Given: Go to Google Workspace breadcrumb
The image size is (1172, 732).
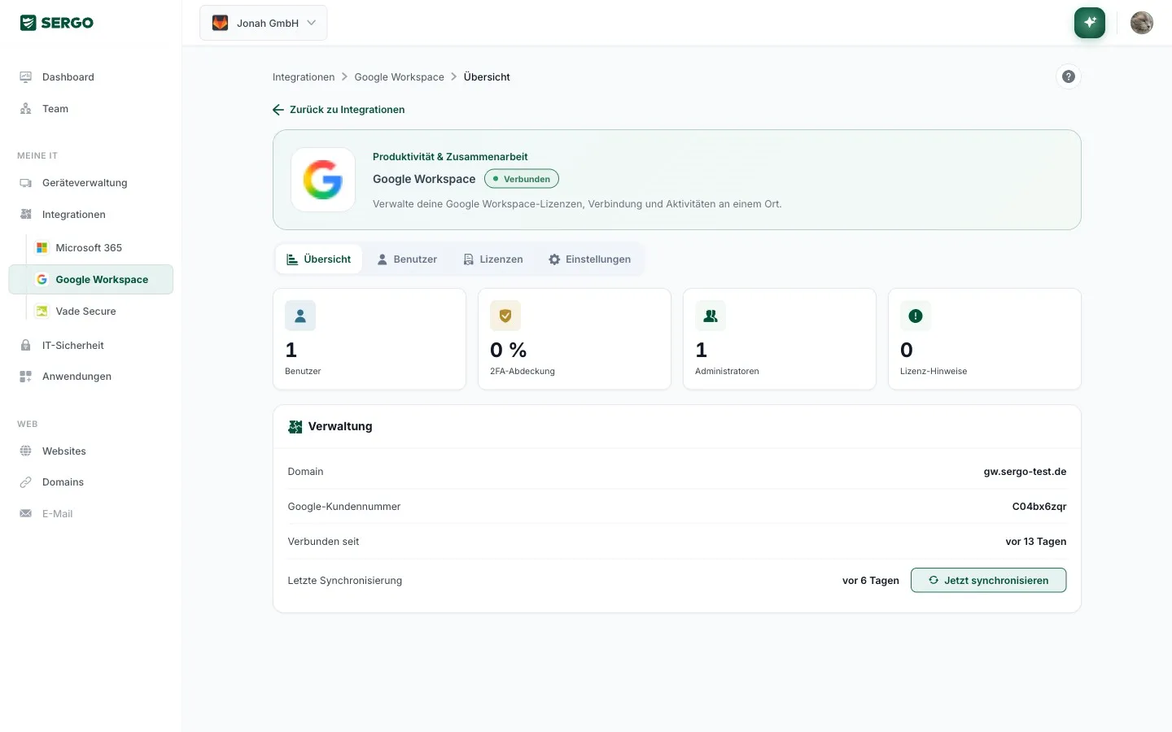Looking at the screenshot, I should 400,77.
